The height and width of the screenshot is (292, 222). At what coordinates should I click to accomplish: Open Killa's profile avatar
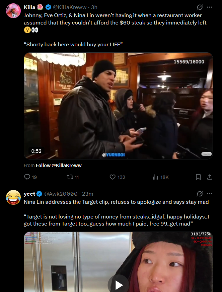(x=13, y=11)
